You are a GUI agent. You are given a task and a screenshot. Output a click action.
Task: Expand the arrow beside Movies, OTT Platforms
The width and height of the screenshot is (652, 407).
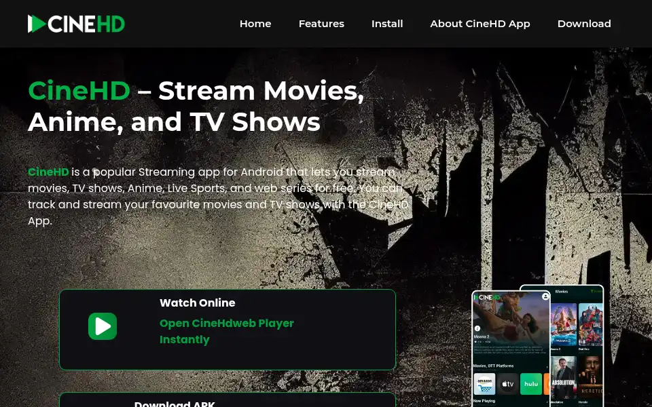click(547, 367)
